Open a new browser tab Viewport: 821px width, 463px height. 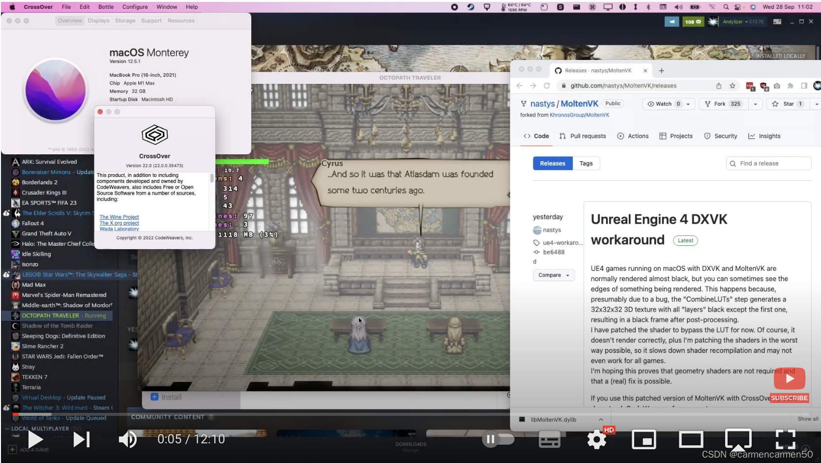pyautogui.click(x=662, y=71)
